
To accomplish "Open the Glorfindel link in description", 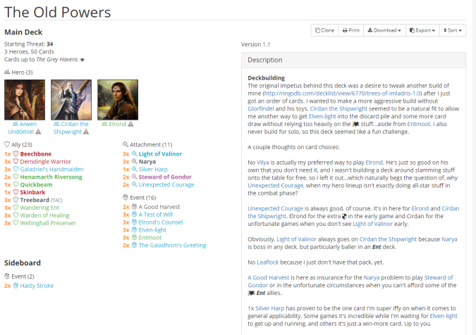I will (260, 108).
